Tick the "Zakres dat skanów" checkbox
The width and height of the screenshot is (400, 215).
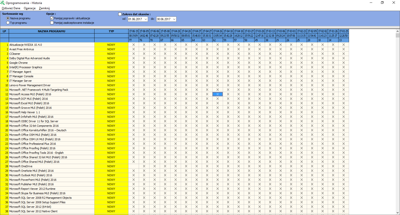coord(120,14)
